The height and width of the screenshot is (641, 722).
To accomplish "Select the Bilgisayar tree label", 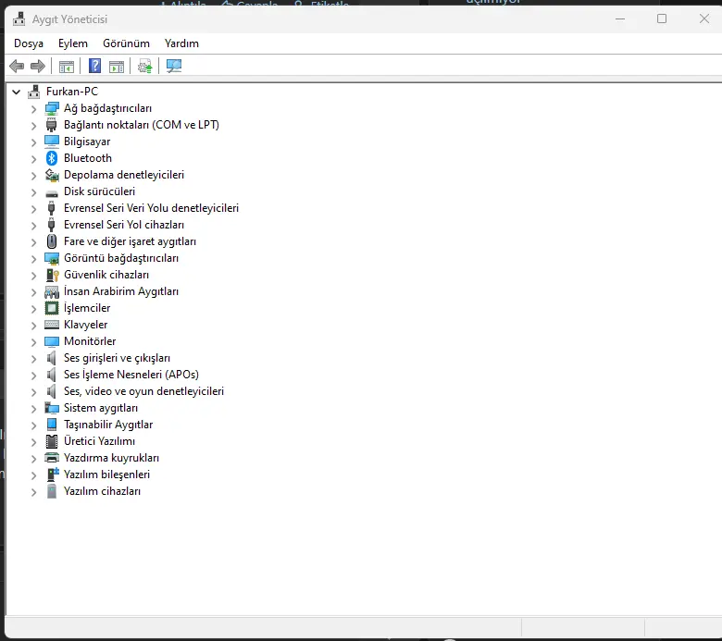I will coord(87,142).
